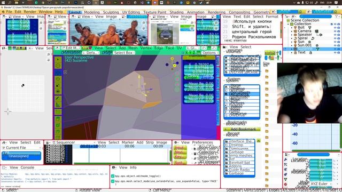The image size is (342, 192).
Task: Select the Unassigned asset catalog
Action: click(x=21, y=156)
